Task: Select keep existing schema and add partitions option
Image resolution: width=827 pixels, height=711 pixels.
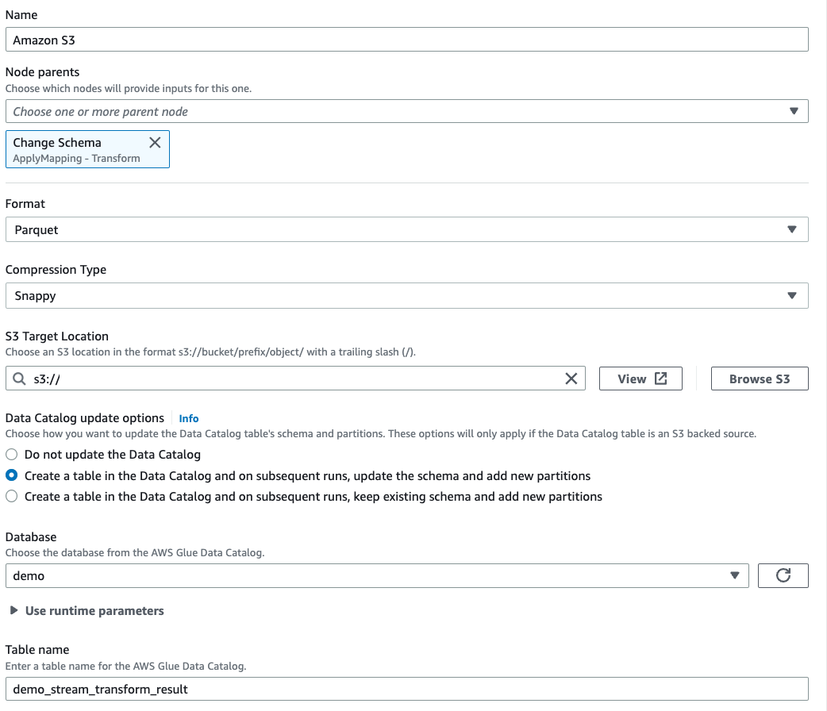Action: [x=12, y=497]
